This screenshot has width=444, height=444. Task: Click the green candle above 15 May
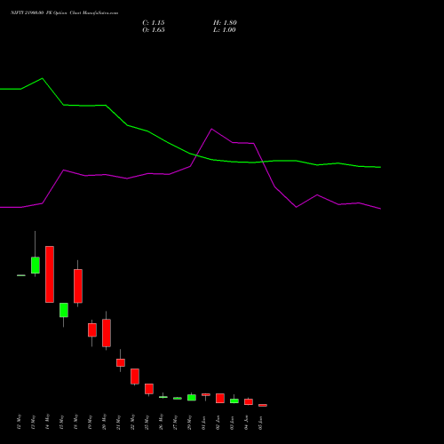pos(64,310)
